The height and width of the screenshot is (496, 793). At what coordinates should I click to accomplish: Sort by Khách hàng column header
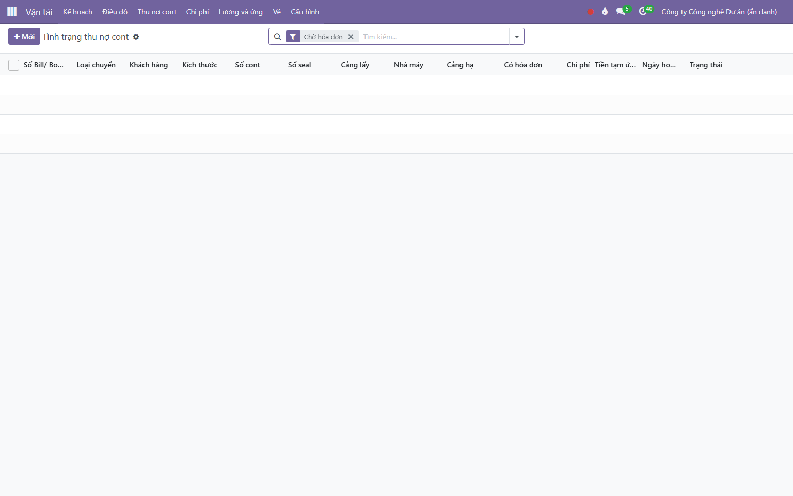(x=149, y=65)
